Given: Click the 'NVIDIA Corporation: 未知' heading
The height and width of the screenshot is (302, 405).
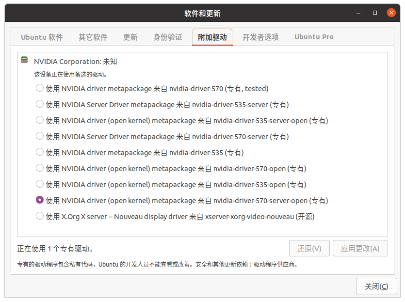Looking at the screenshot, I should (x=75, y=62).
